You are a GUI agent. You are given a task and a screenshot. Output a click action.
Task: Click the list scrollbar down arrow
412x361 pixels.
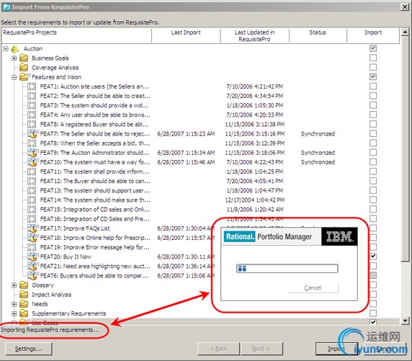point(405,321)
